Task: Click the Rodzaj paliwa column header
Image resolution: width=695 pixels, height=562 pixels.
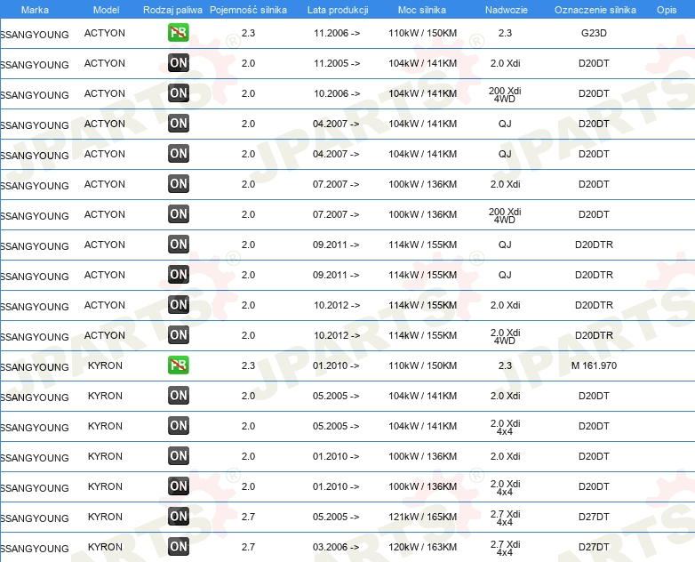Action: pos(172,10)
